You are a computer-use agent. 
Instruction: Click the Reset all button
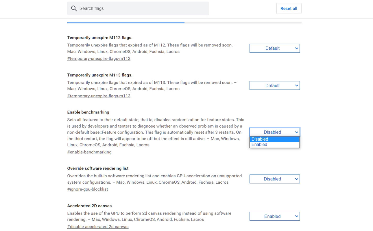click(289, 8)
